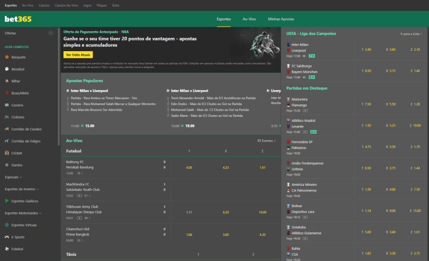Select draw odds 6.50 Tribhuvan match
The width and height of the screenshot is (429, 261).
(x=226, y=212)
